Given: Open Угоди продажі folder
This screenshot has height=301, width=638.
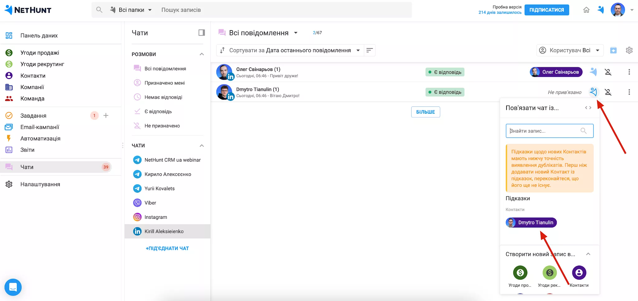Looking at the screenshot, I should pyautogui.click(x=40, y=53).
